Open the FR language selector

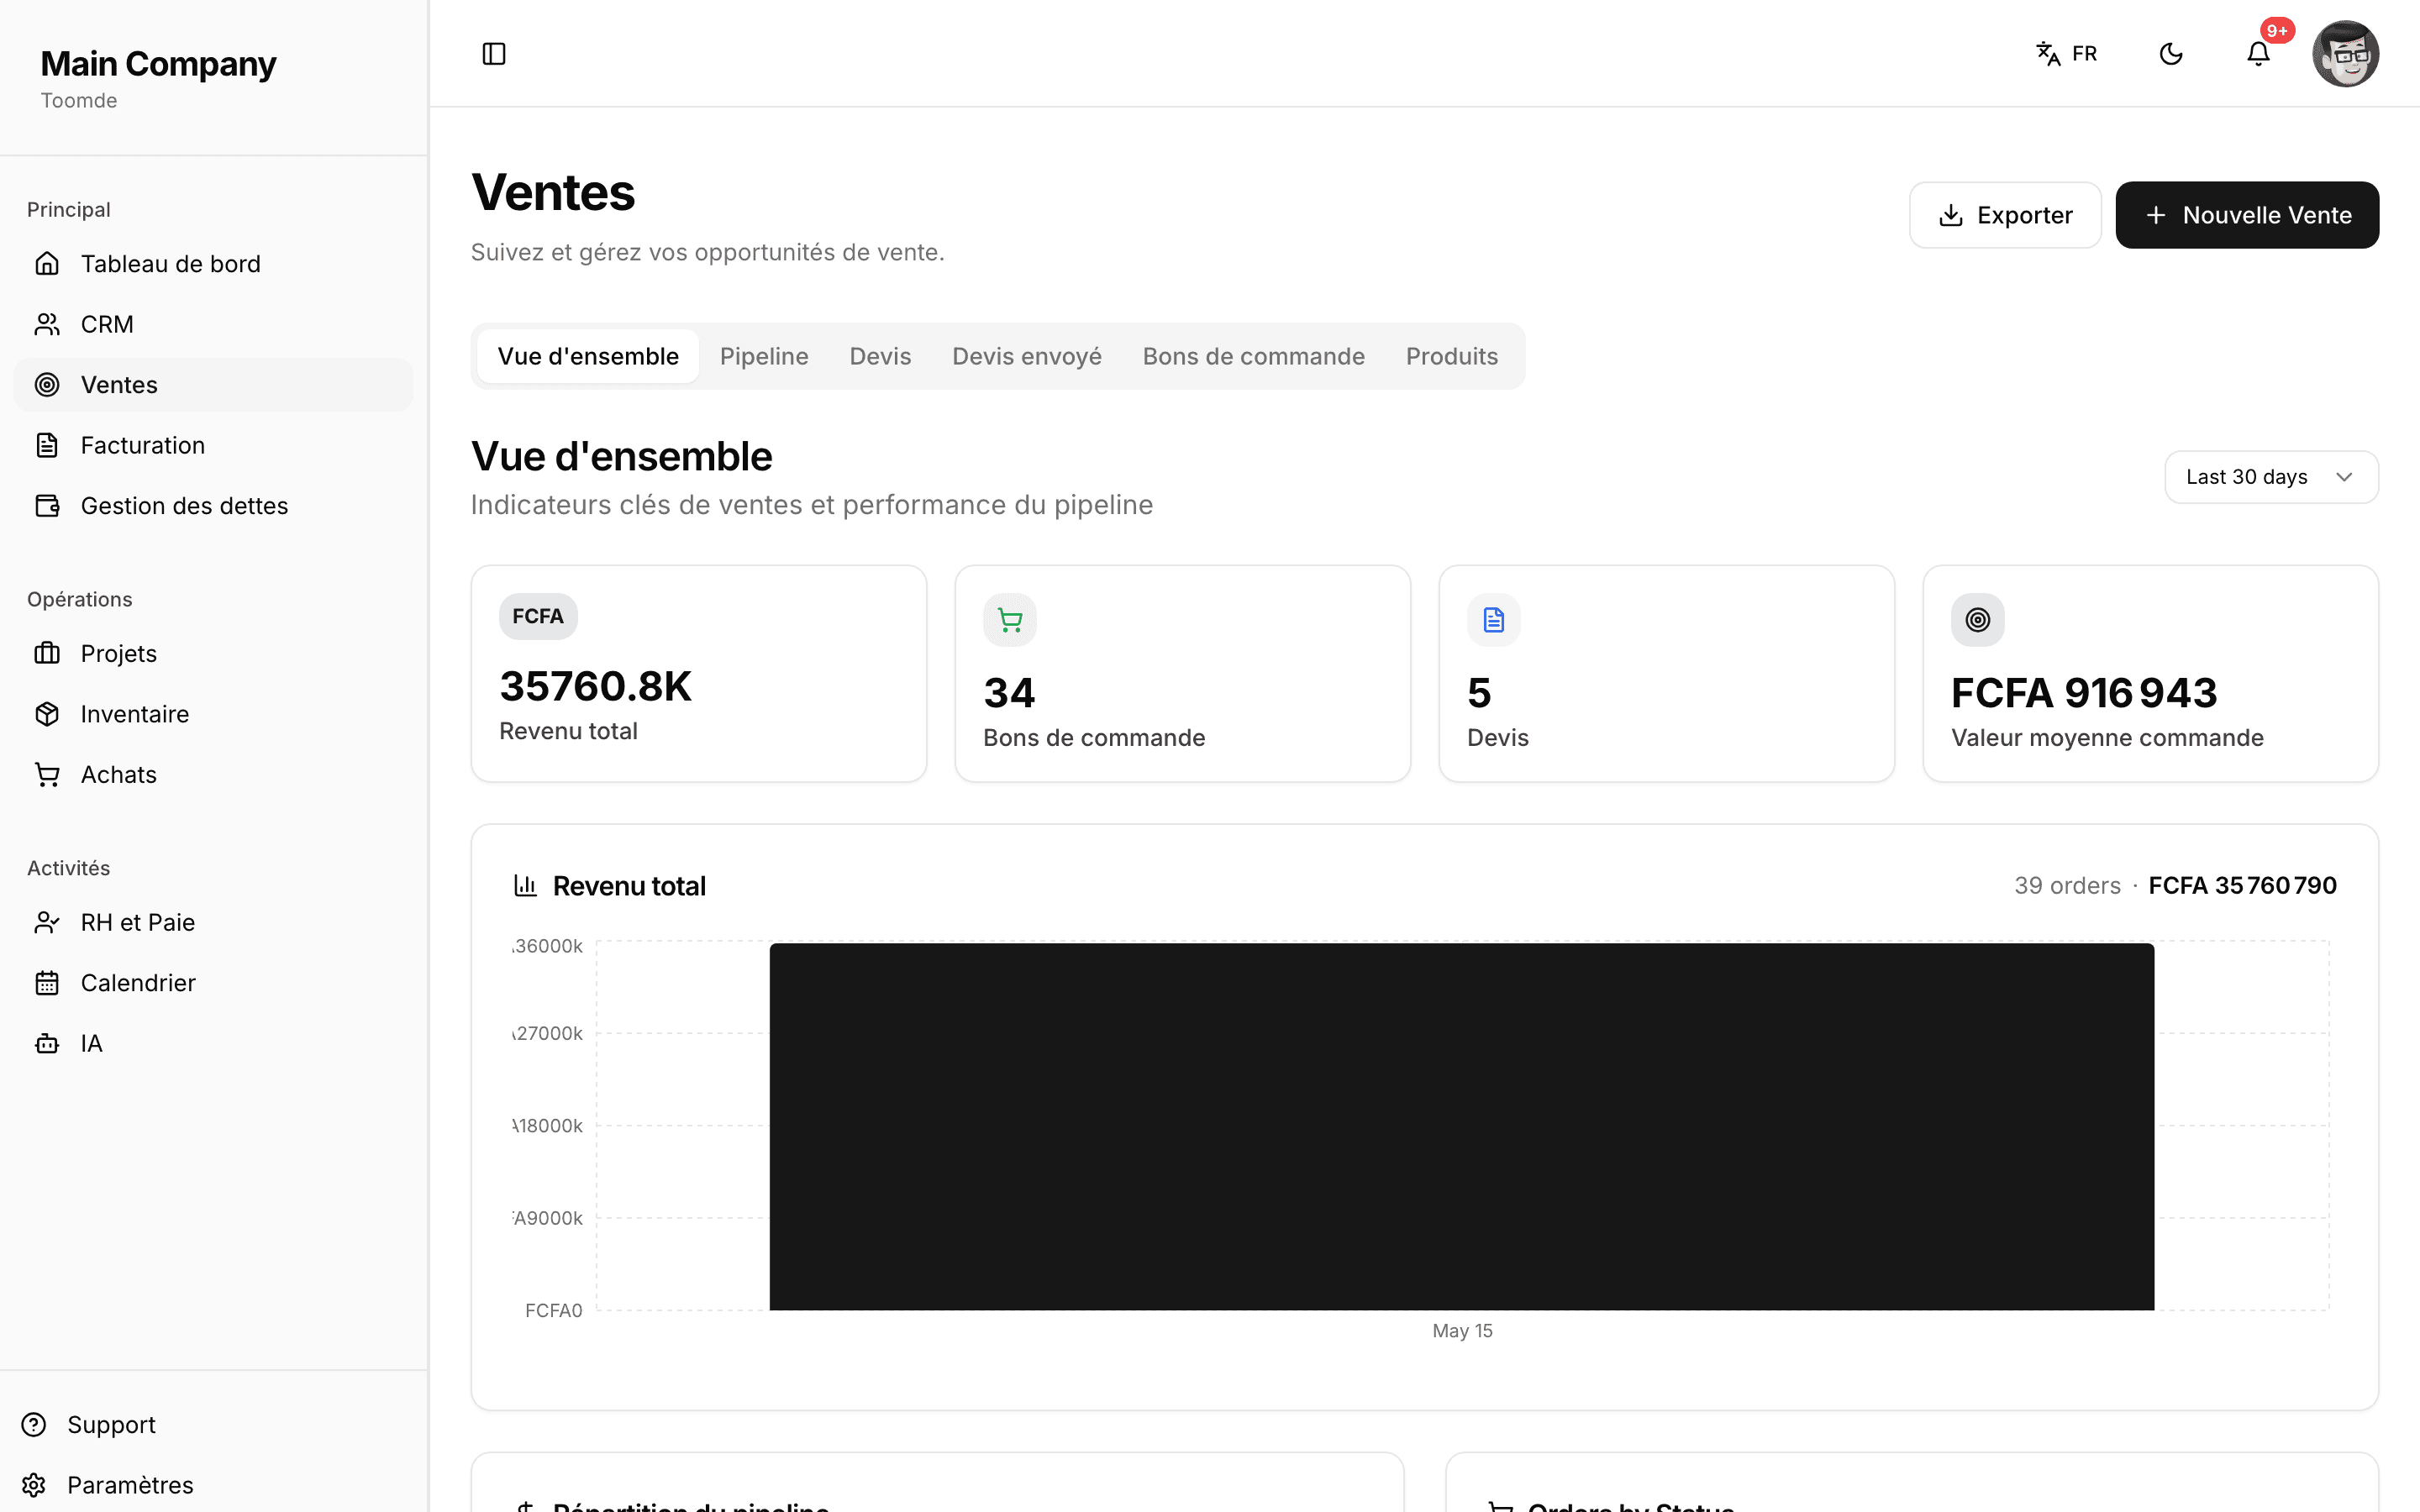2067,53
